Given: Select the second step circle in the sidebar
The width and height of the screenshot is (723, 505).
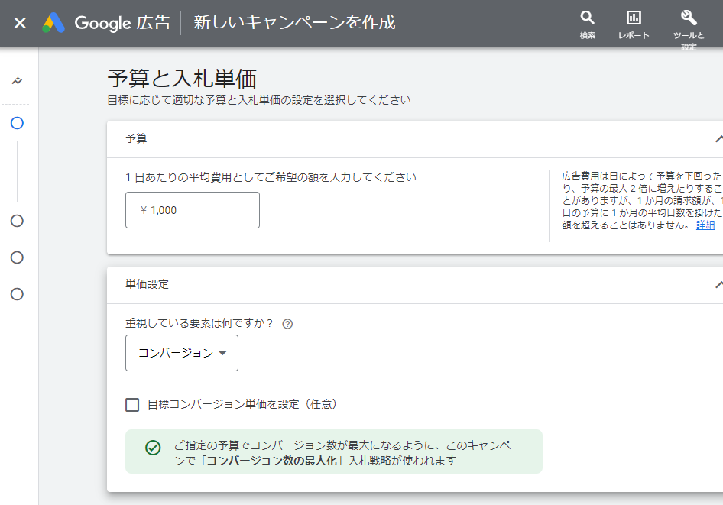Looking at the screenshot, I should (16, 221).
